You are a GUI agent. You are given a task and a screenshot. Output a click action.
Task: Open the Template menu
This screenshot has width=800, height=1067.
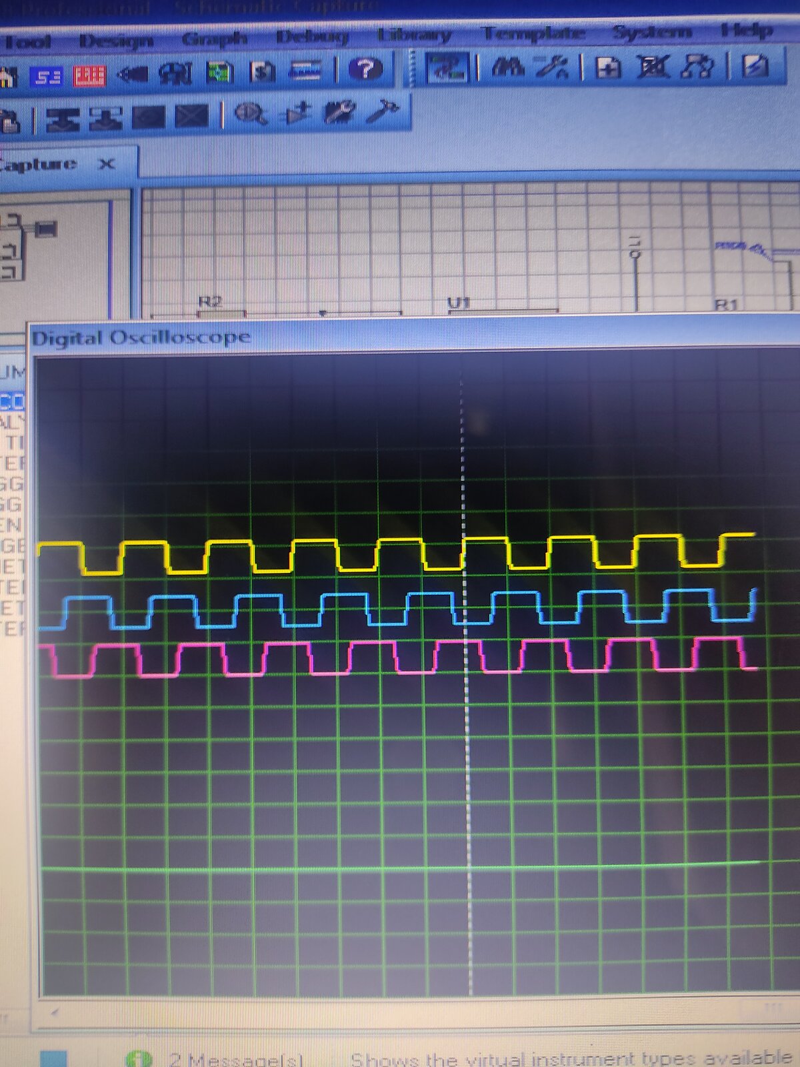click(x=534, y=33)
